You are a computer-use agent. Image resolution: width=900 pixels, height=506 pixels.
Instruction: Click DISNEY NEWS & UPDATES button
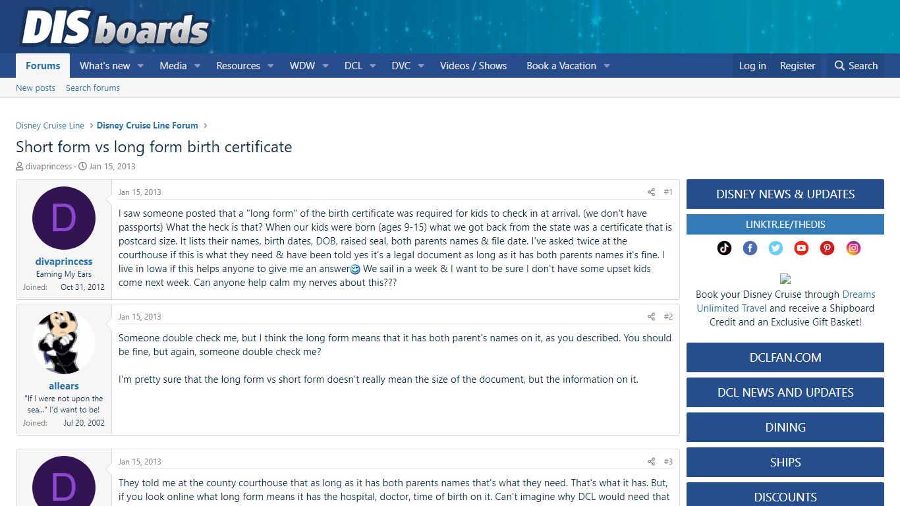[785, 194]
